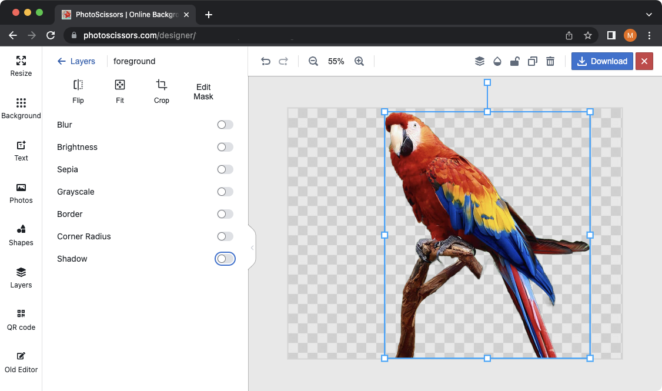Click the undo arrow icon
This screenshot has height=391, width=662.
point(266,61)
